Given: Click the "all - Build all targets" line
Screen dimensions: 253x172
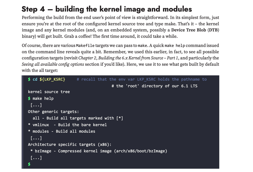Looking at the screenshot, I should [78, 118].
